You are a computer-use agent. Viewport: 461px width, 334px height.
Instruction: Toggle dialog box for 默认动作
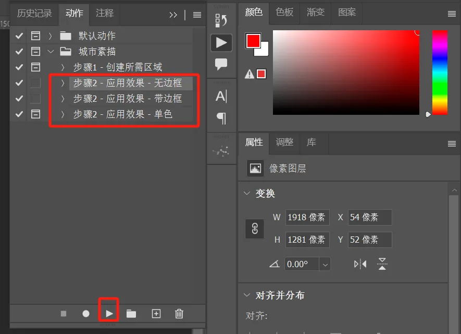(35, 36)
